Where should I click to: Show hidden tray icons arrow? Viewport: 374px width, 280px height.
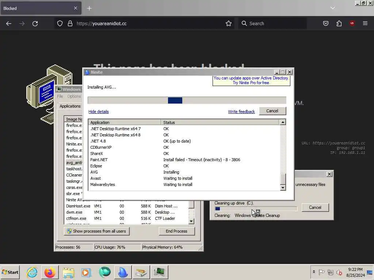point(314,272)
